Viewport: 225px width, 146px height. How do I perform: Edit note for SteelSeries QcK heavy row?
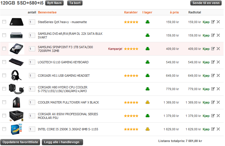[213, 22]
